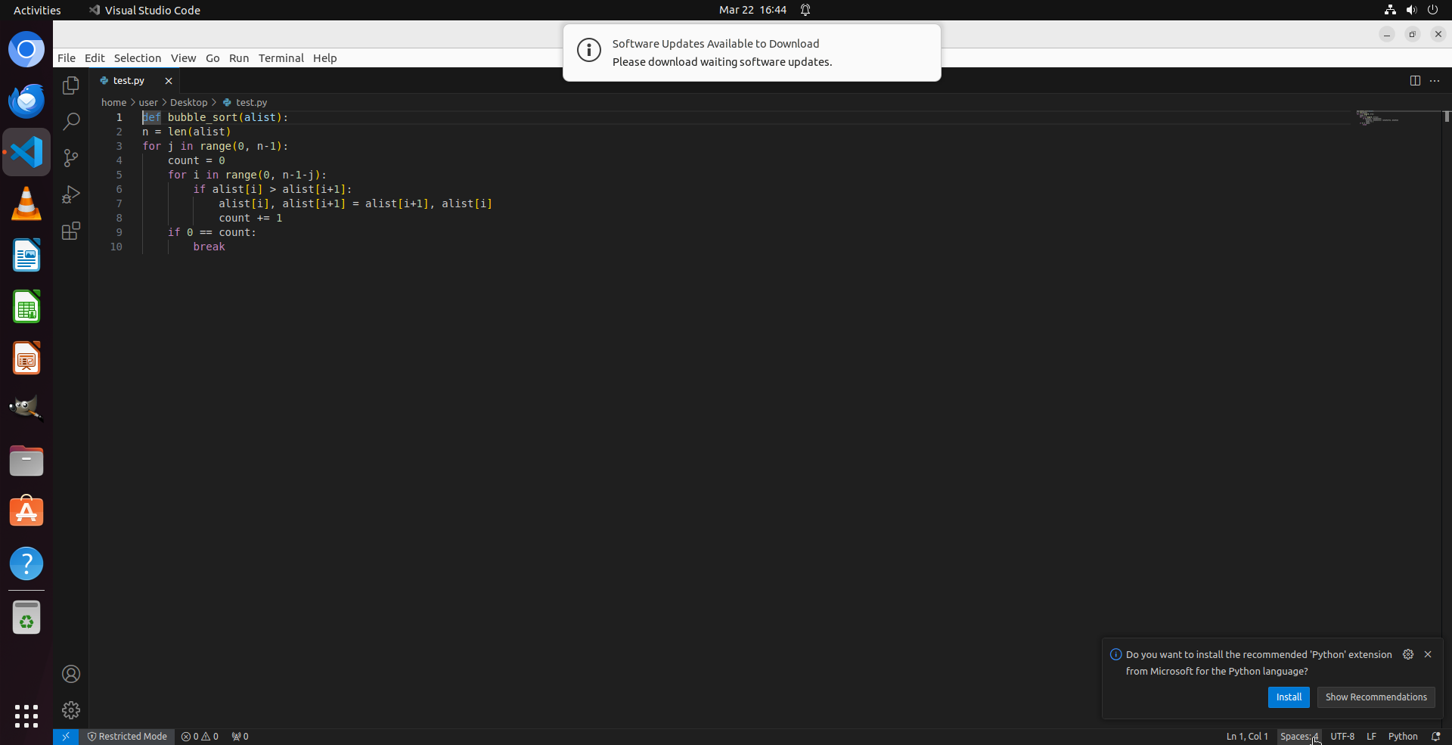Open the Explorer view
Viewport: 1452px width, 745px height.
[x=70, y=85]
